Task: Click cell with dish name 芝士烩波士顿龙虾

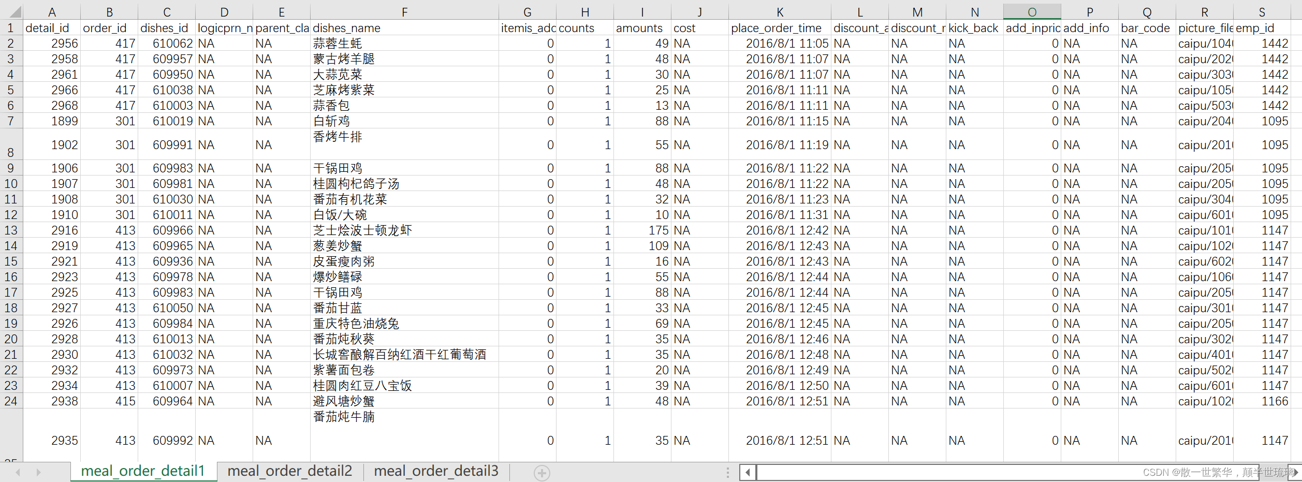Action: click(x=404, y=230)
